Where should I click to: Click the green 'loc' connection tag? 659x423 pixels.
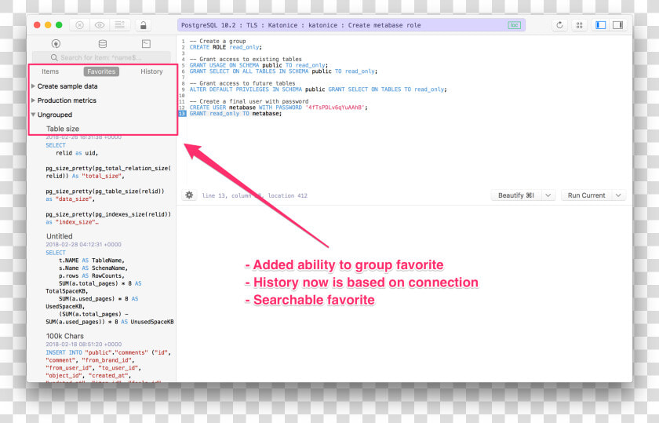[514, 25]
